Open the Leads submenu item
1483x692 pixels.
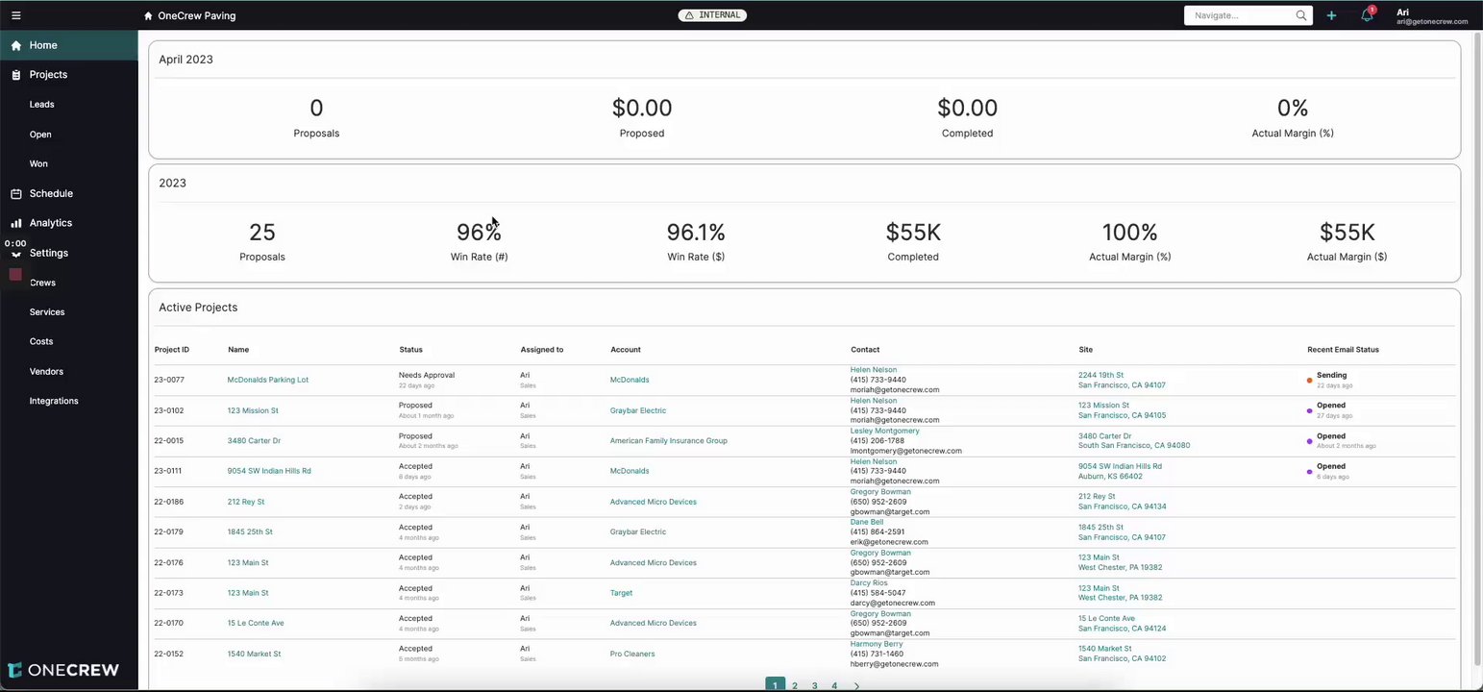coord(41,105)
